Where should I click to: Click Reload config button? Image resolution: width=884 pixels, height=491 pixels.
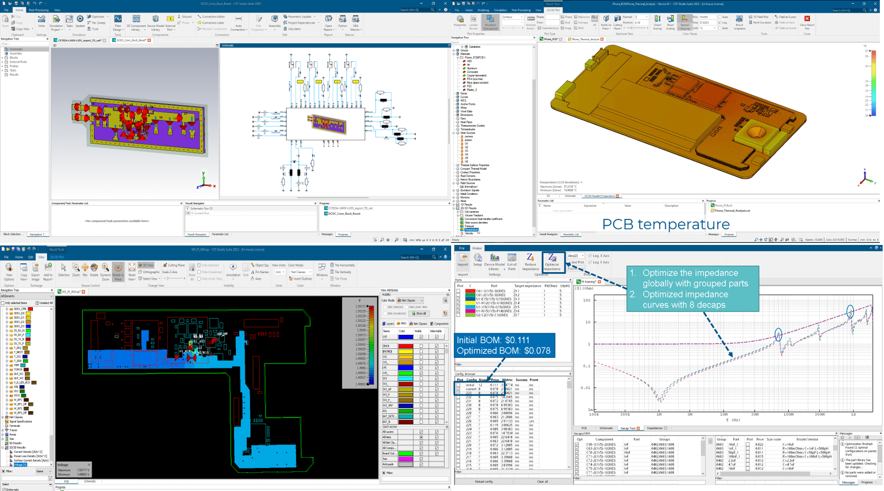[484, 482]
